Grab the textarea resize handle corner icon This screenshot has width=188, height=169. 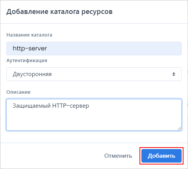[179, 128]
